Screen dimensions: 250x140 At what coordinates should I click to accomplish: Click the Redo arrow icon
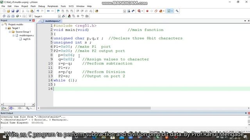42,11
